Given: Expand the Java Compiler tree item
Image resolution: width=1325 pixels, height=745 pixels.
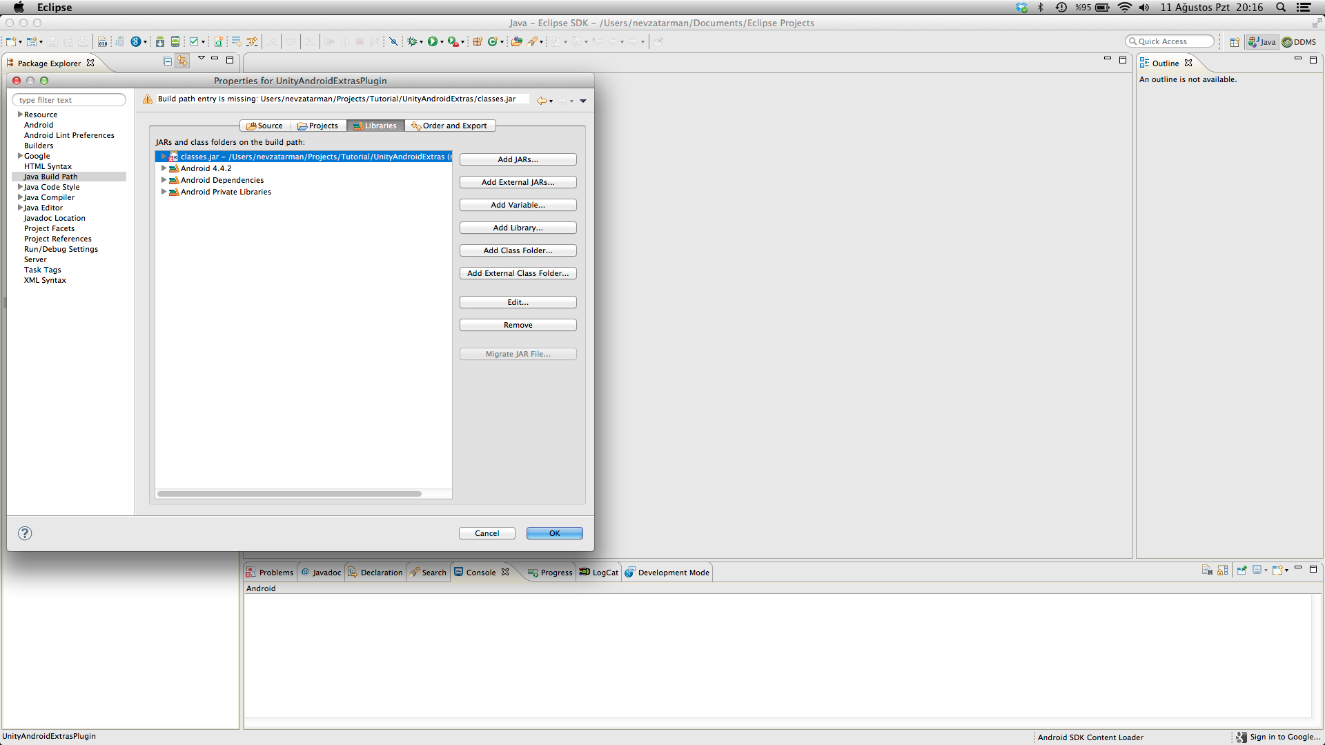Looking at the screenshot, I should [20, 197].
